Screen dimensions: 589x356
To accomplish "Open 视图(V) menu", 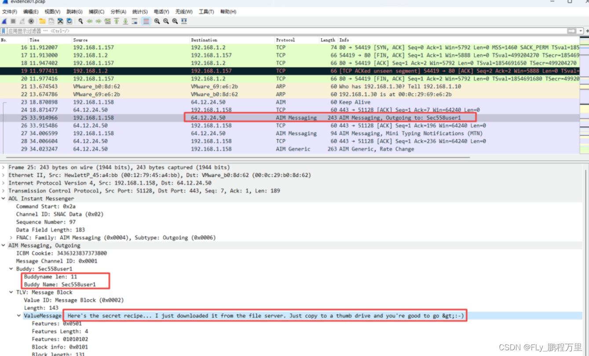I will (52, 11).
